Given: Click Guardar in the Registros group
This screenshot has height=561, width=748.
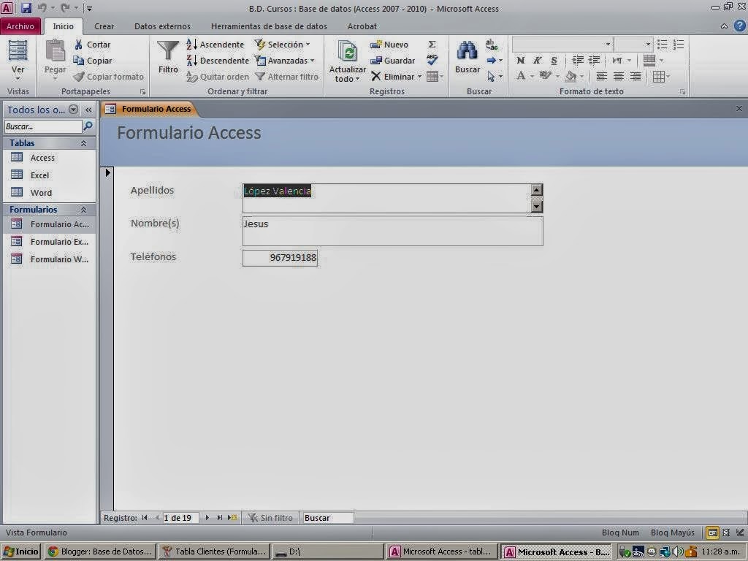Looking at the screenshot, I should click(394, 60).
